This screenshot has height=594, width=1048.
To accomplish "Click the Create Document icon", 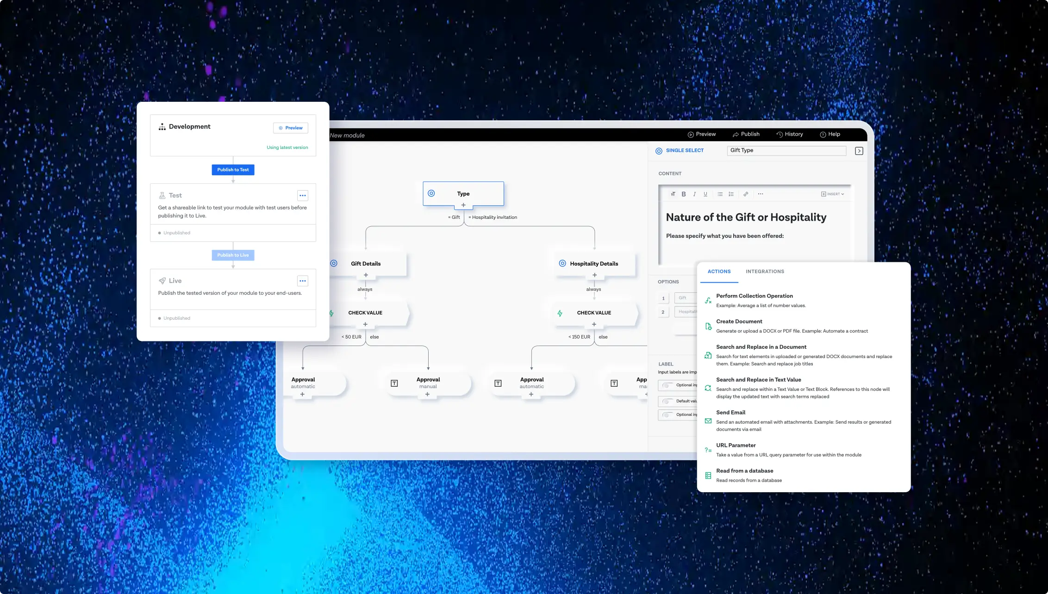I will 708,327.
